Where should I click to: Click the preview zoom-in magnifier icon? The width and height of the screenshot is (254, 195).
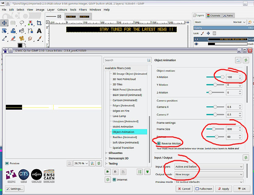(x=92, y=164)
